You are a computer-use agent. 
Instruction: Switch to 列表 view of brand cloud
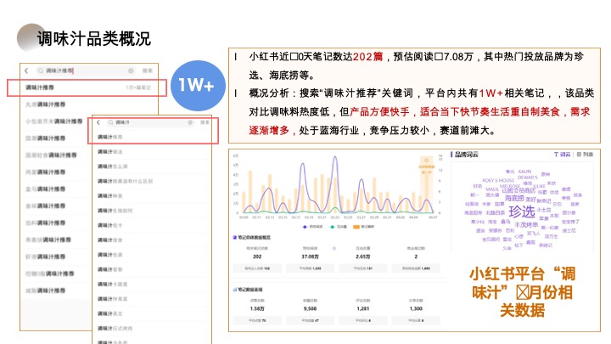coord(586,155)
